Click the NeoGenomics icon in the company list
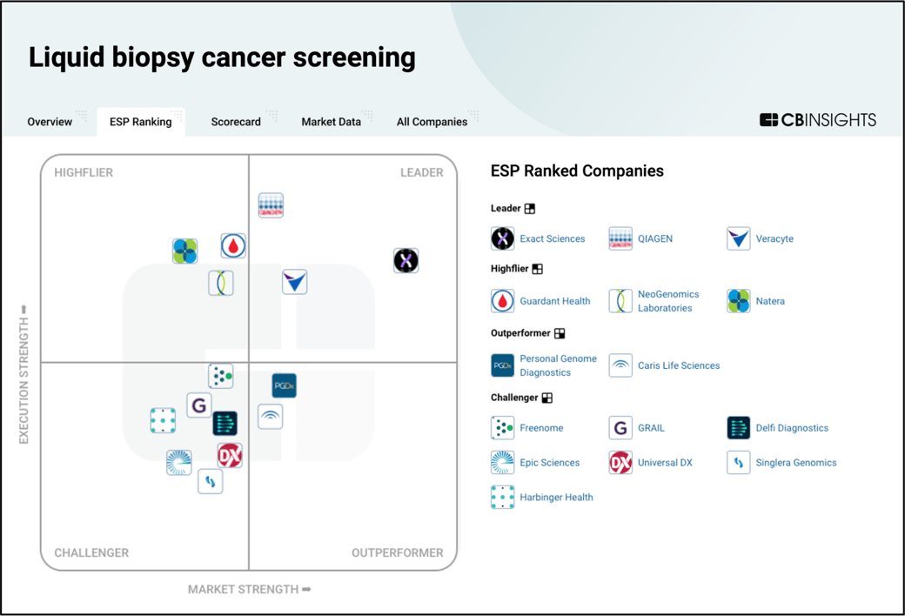Viewport: 905px width, 616px height. pyautogui.click(x=620, y=301)
